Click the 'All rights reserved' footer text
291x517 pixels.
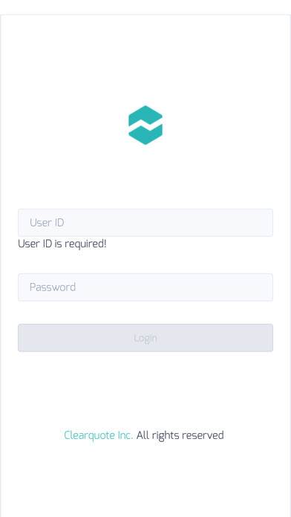point(180,435)
